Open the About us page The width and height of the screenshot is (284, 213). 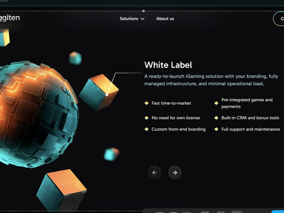coord(165,19)
